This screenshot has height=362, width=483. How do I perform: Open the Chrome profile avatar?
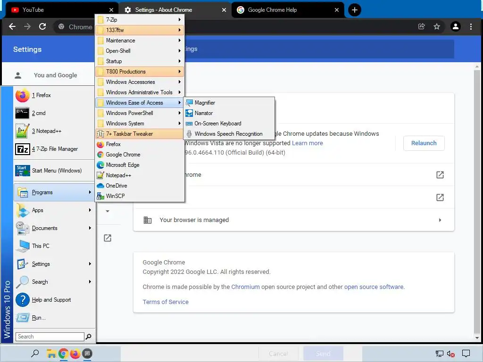point(456,27)
